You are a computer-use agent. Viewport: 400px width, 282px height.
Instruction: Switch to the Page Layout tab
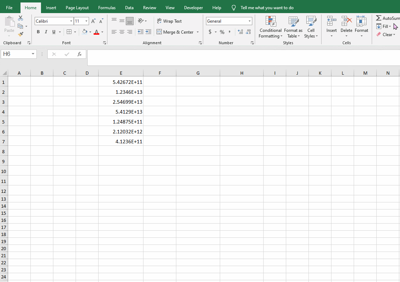(x=77, y=8)
